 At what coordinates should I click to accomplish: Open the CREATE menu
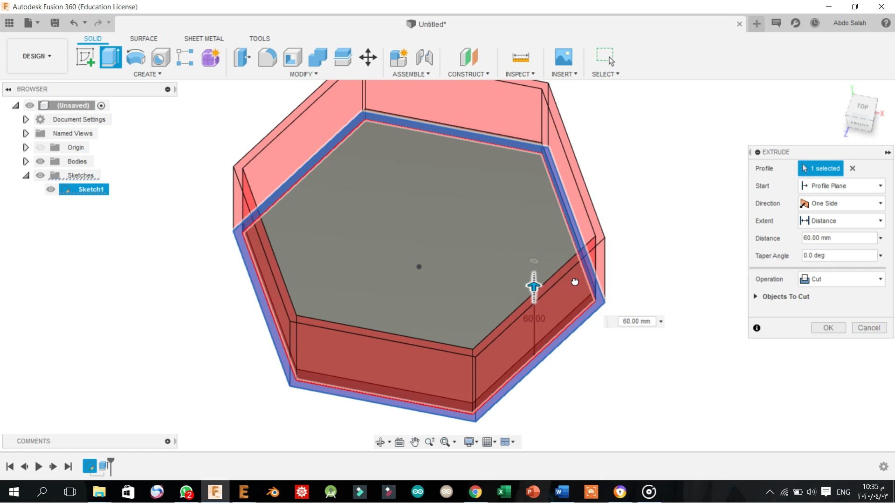pyautogui.click(x=147, y=74)
